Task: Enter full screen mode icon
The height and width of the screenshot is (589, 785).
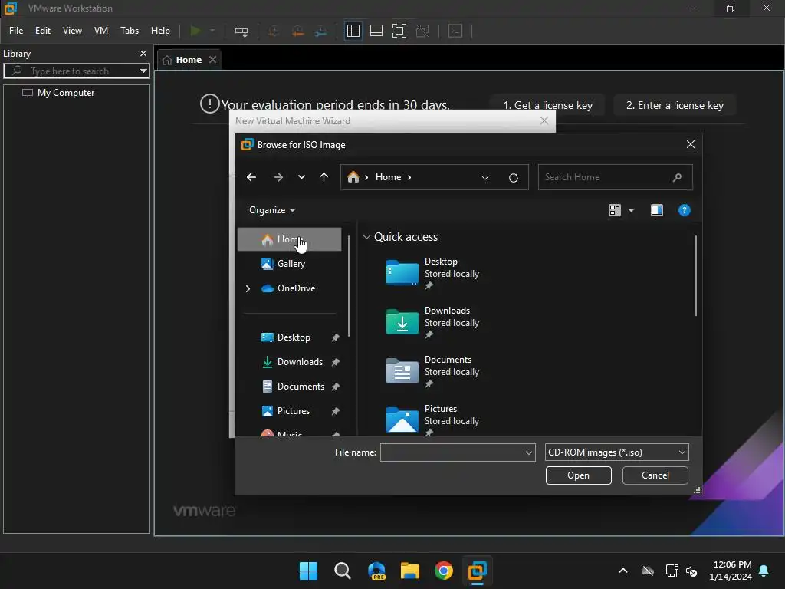Action: 399,31
